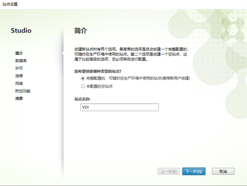
Task: Click the Citrix logo graphic at top right
Action: point(233,26)
